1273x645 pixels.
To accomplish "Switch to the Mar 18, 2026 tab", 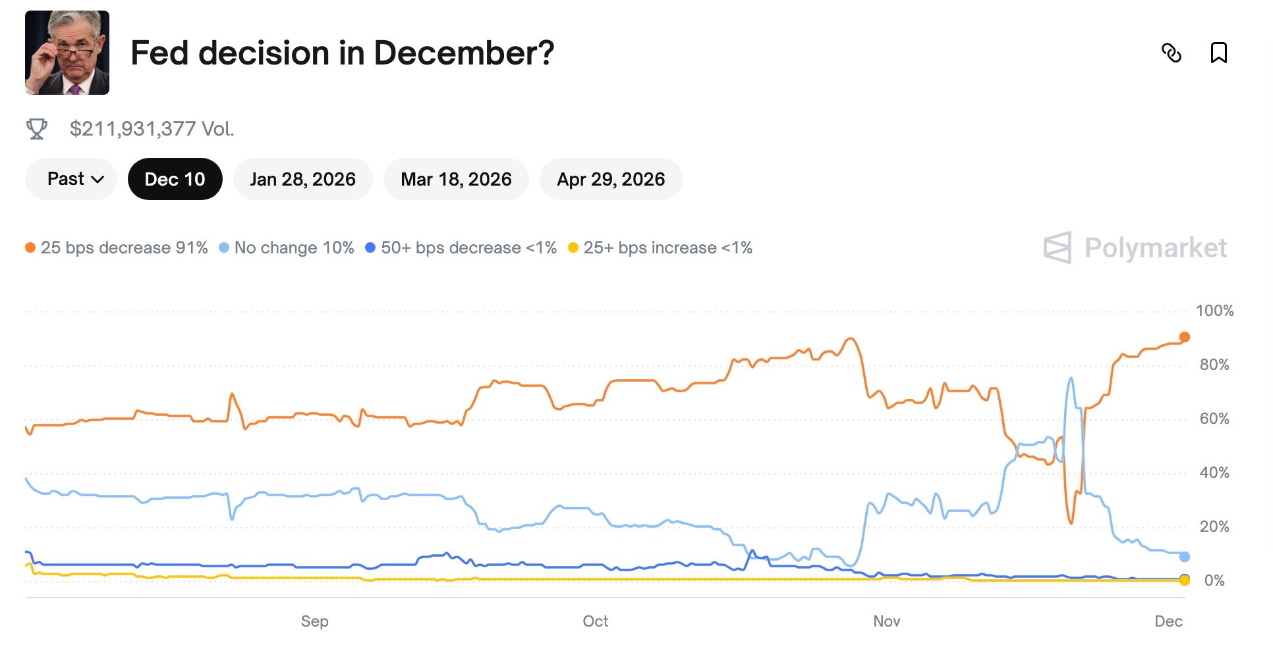I will pos(456,179).
